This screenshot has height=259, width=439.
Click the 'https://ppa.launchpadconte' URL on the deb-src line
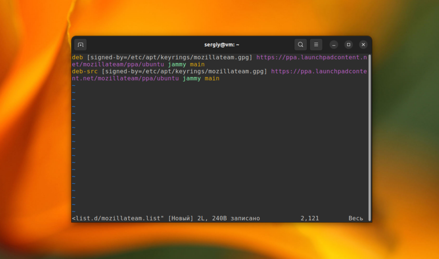click(319, 71)
